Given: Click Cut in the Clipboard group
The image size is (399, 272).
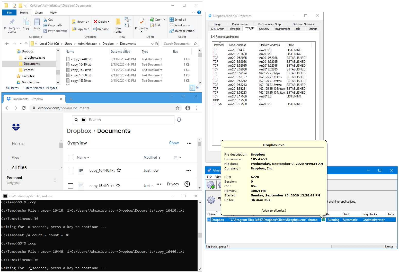Looking at the screenshot, I should point(48,20).
